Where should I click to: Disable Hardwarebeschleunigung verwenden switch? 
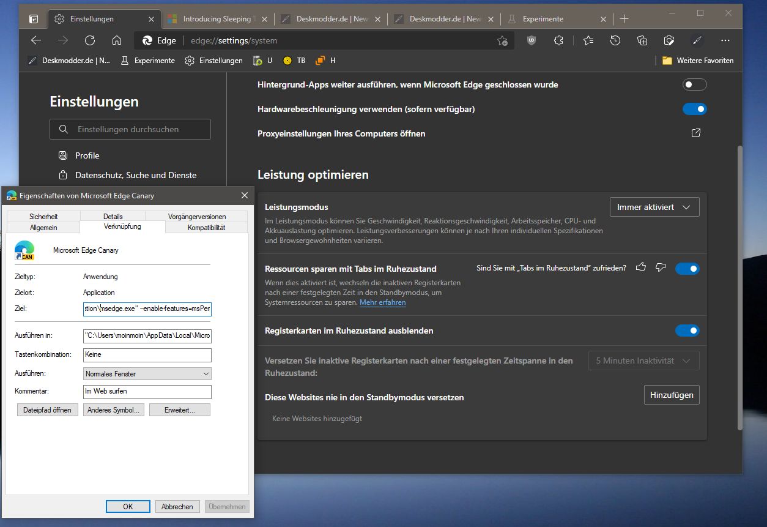[x=695, y=109]
